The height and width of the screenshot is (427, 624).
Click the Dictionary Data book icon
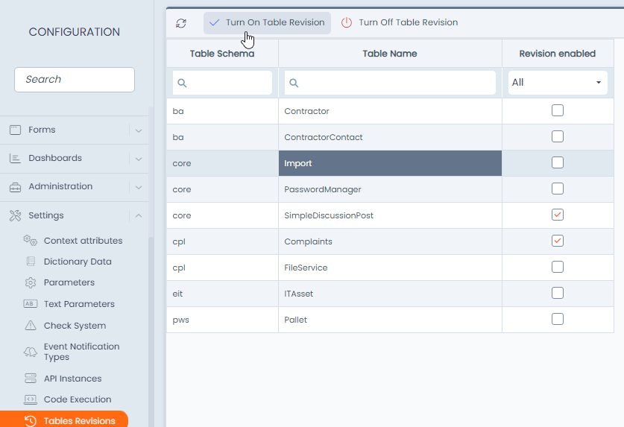tap(31, 262)
